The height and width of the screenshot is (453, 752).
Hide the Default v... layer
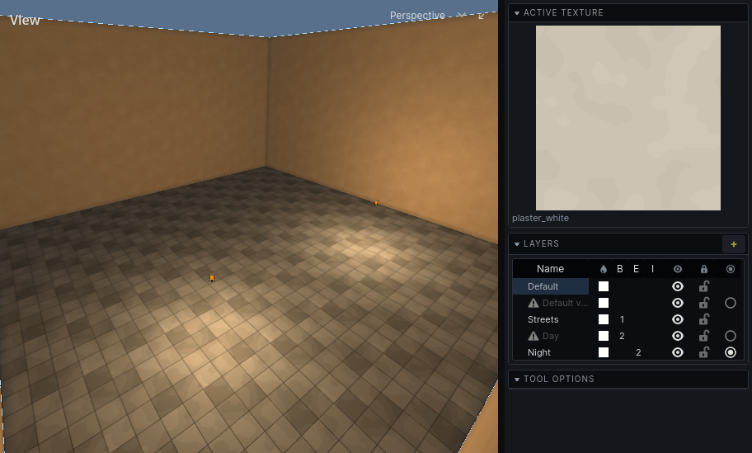(x=678, y=303)
